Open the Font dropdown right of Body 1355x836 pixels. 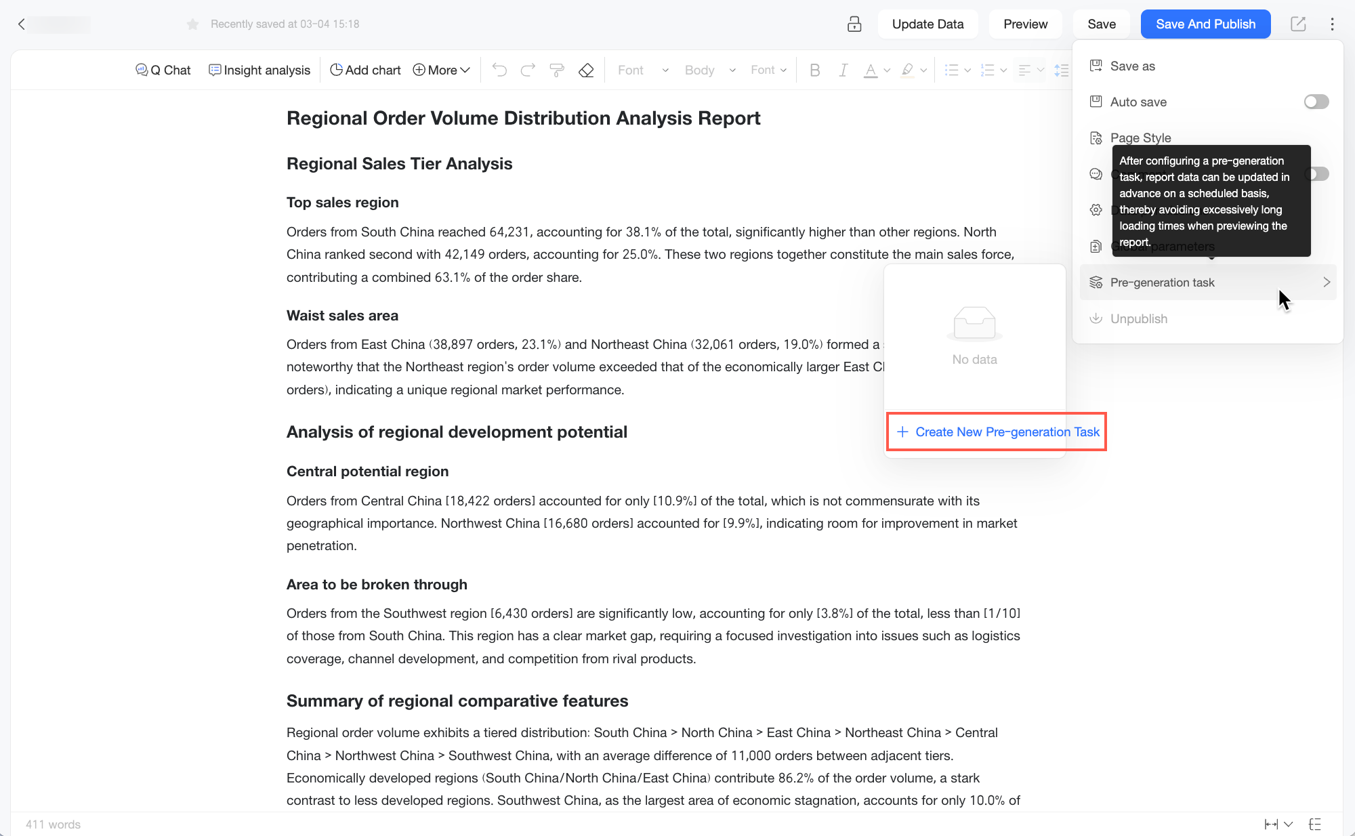[768, 70]
